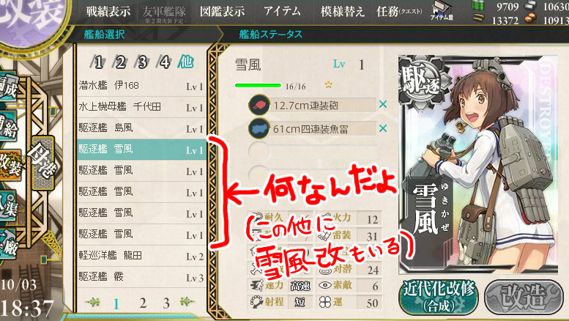Open the 任務(クエスト) menu
569x321 pixels.
[x=399, y=12]
